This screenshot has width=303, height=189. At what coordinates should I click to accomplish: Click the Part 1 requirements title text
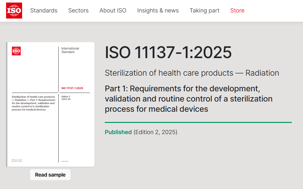point(189,99)
